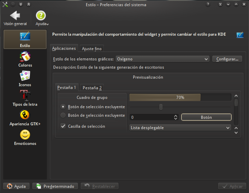The width and height of the screenshot is (249, 193).
Task: Click the spinbox up/down arrows
Action: click(176, 117)
